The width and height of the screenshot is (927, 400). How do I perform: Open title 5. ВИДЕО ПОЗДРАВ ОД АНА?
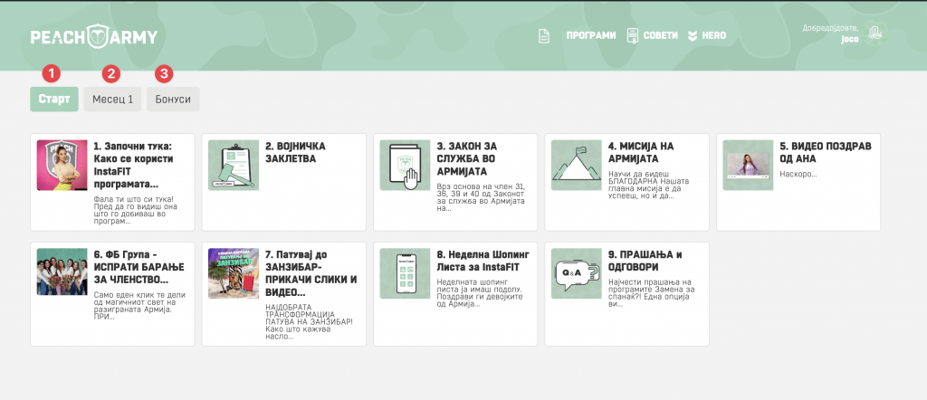826,152
